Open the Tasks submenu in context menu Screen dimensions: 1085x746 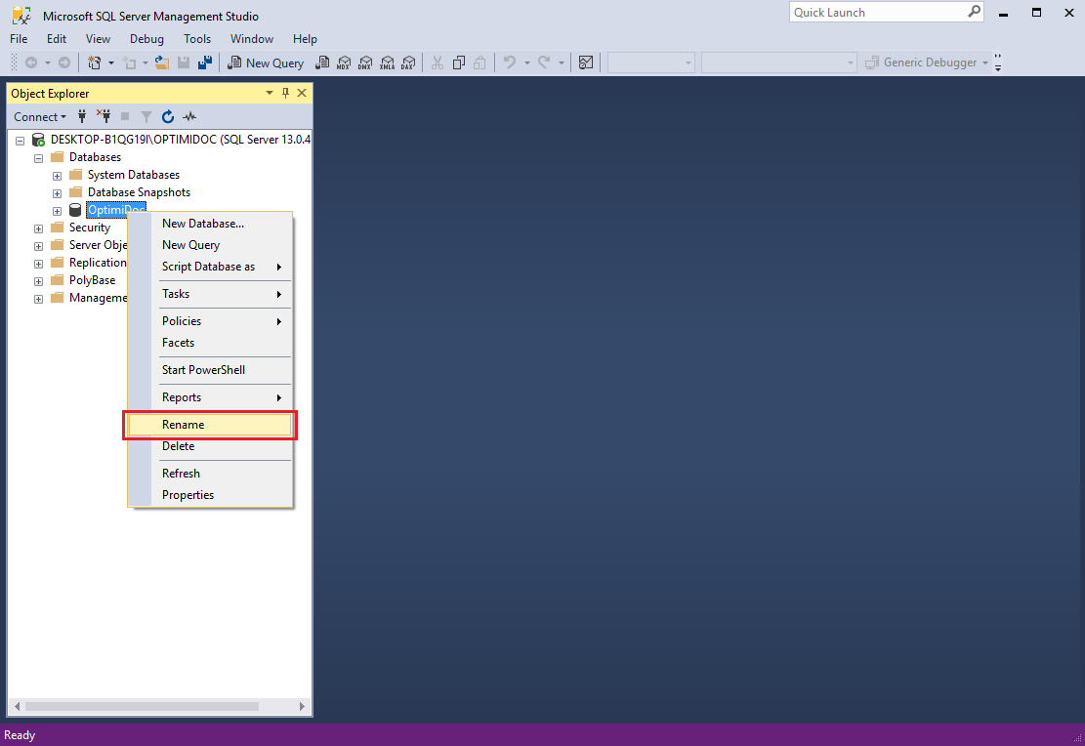point(176,294)
